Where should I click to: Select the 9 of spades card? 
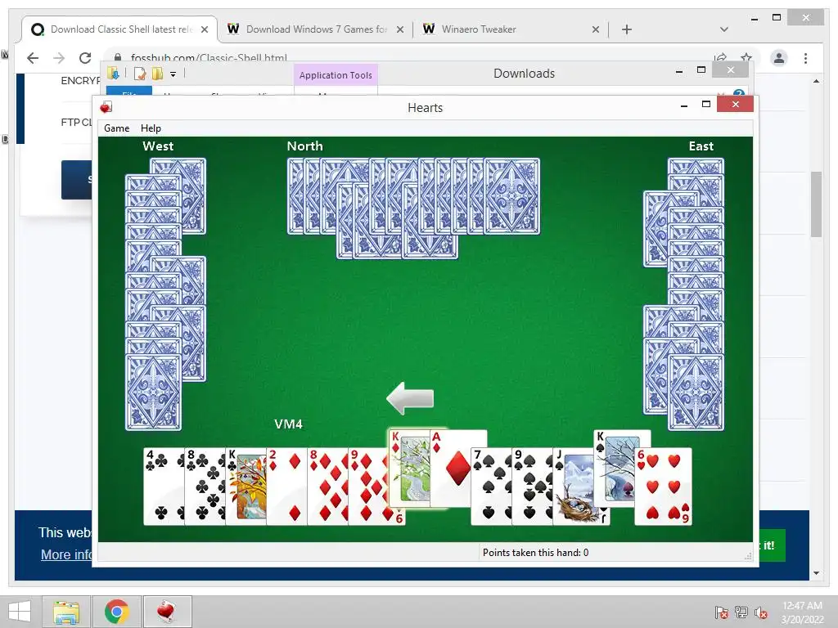532,487
